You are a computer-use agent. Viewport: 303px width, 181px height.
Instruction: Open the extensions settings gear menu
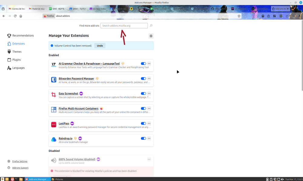pos(151,36)
